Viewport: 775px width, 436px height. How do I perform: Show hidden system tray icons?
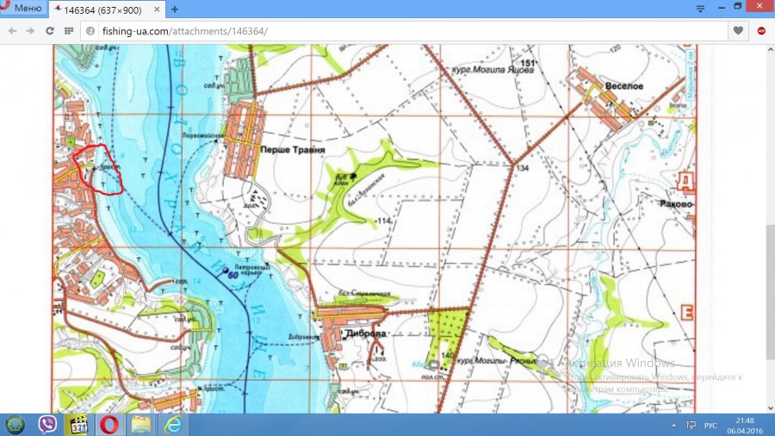tap(673, 426)
